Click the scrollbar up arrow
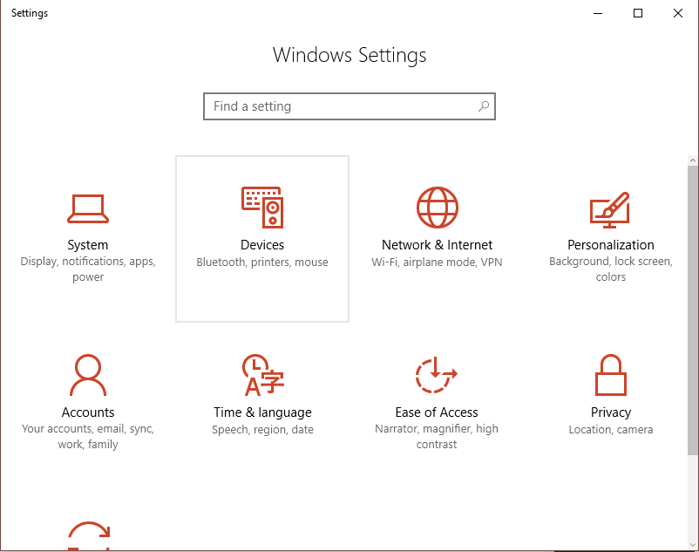 (692, 160)
